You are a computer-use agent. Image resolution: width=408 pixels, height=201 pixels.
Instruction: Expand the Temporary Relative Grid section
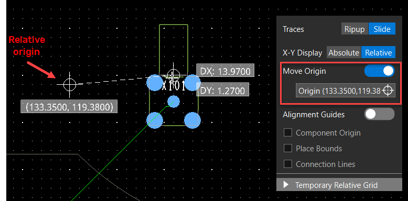(339, 185)
